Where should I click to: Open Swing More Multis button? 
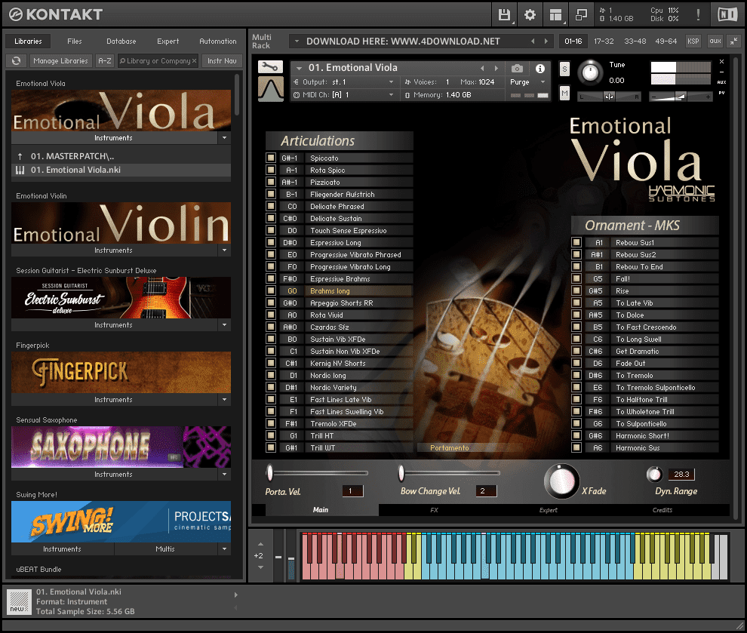[x=165, y=549]
